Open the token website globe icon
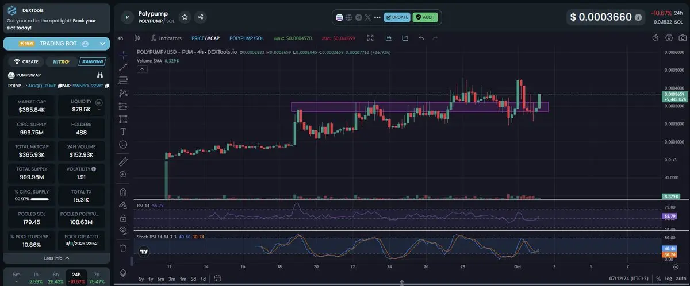The width and height of the screenshot is (690, 286). pos(348,17)
